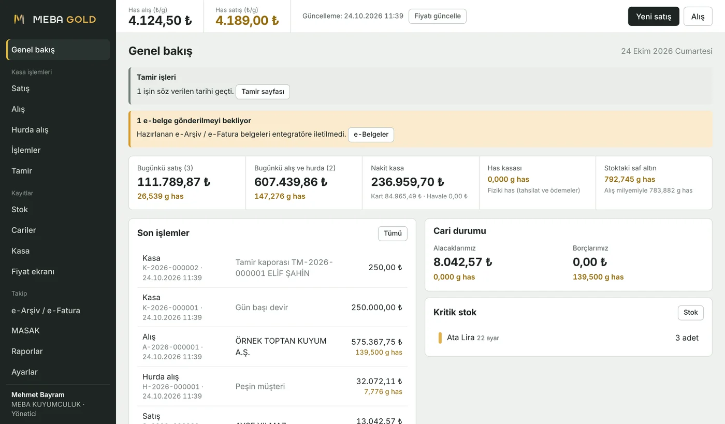Screen dimensions: 725x424
Task: Click the Ata Lira critical stock row
Action: [569, 338]
